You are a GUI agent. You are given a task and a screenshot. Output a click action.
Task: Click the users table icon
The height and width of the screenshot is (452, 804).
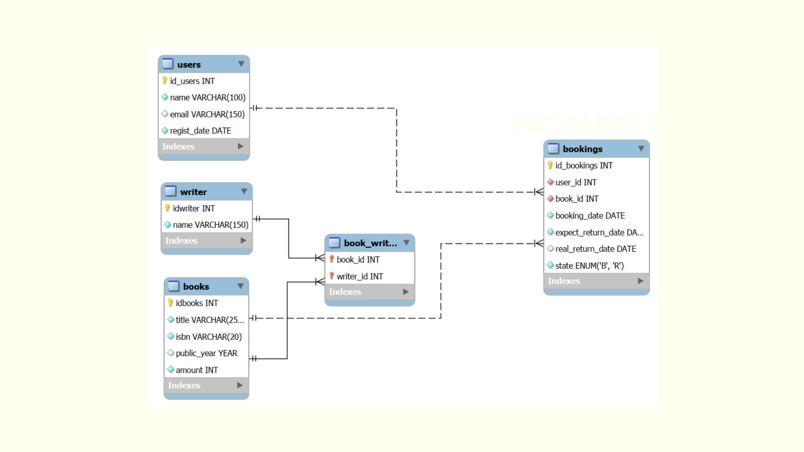[168, 64]
